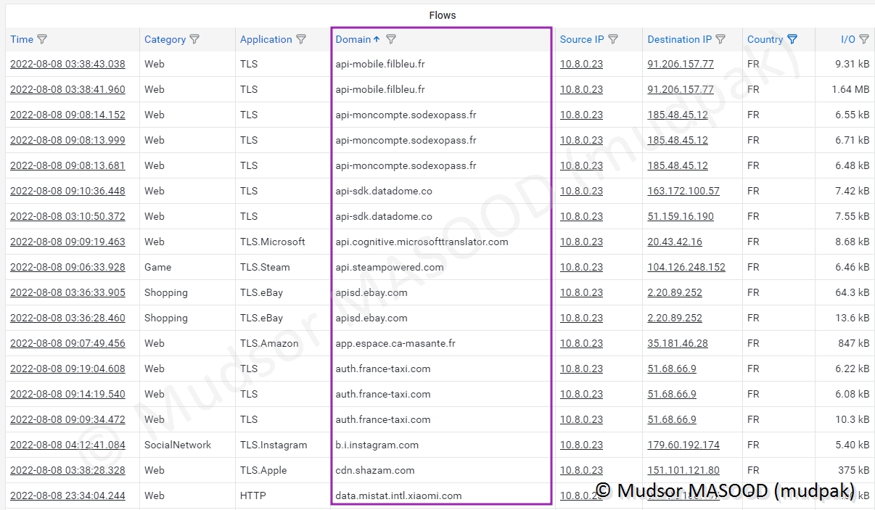Open timestamp 2022-08-08 09:06:33.928 flow link
The height and width of the screenshot is (510, 875).
[67, 267]
